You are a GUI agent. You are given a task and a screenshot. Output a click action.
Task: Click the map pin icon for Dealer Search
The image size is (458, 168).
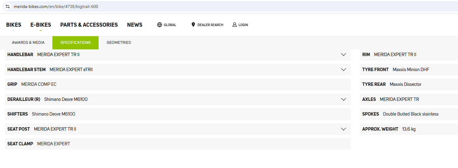click(193, 25)
